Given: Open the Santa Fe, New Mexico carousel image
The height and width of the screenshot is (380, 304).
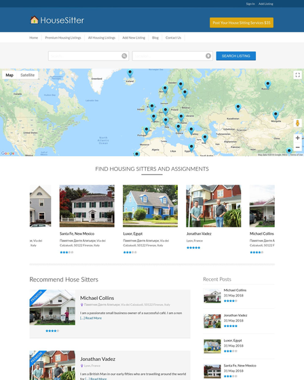Looking at the screenshot, I should click(x=87, y=206).
